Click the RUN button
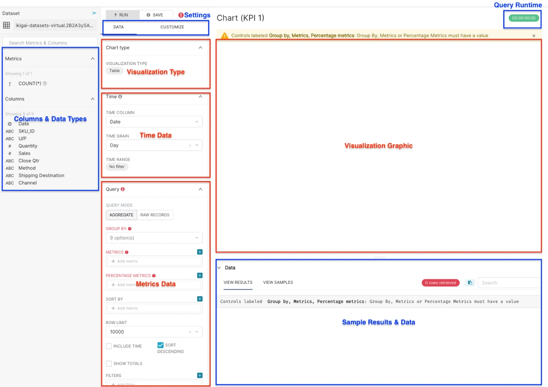The height and width of the screenshot is (387, 548). coord(122,15)
